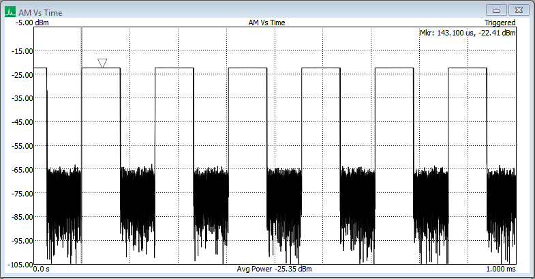Click the 'AM Vs Time' plot title above the graph
The height and width of the screenshot is (279, 535).
click(x=266, y=23)
